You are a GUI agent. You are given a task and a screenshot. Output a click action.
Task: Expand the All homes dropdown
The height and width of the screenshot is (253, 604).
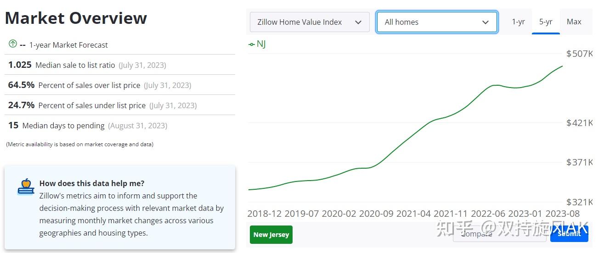pyautogui.click(x=437, y=22)
